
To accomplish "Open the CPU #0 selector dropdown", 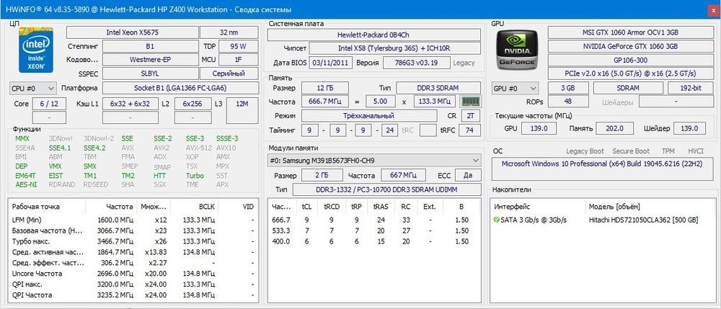I will pos(32,88).
